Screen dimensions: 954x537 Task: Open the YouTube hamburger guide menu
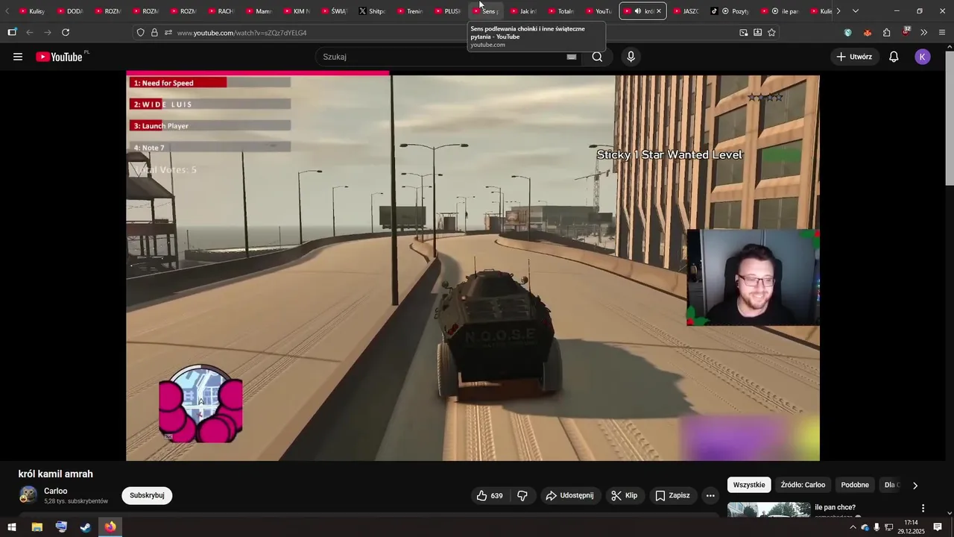18,57
